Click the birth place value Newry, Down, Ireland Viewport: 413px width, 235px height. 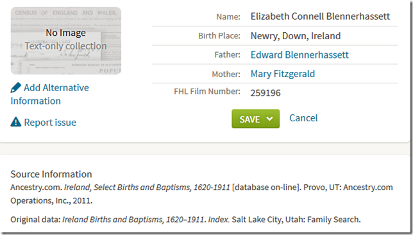296,36
